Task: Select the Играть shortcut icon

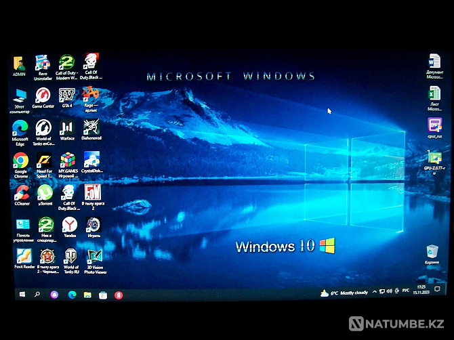Action: 94,228
